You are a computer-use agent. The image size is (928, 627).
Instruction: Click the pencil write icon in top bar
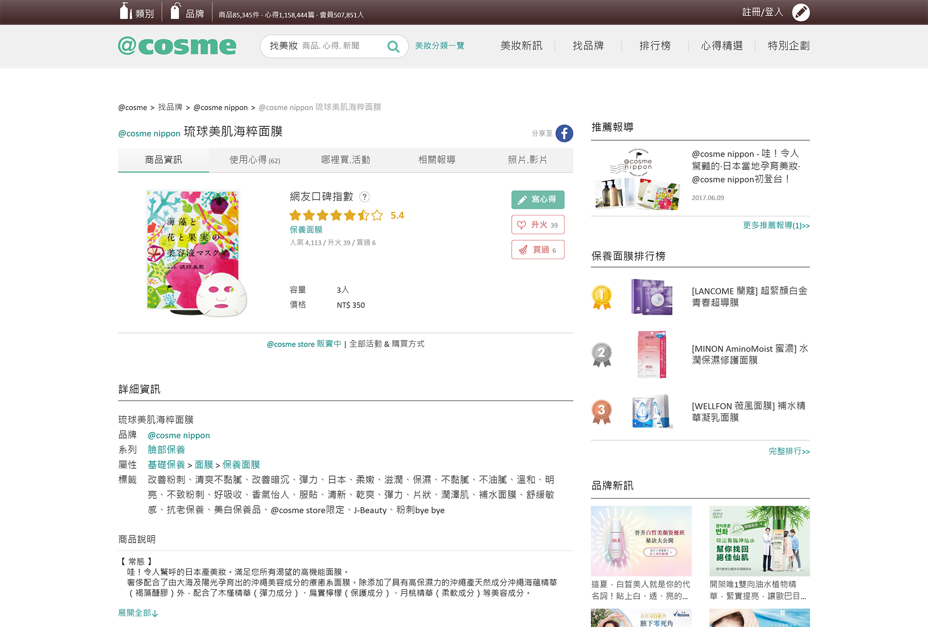click(801, 13)
